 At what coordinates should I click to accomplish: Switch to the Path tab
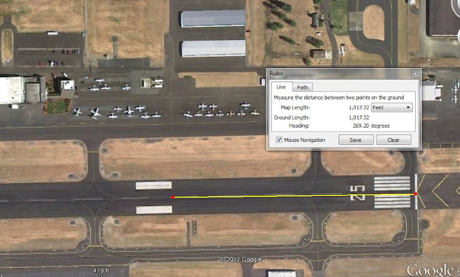[x=302, y=87]
